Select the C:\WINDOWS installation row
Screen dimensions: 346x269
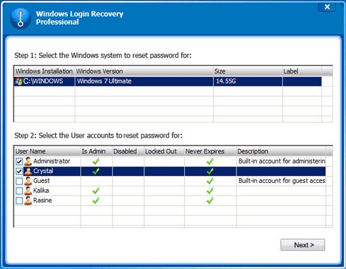(x=168, y=81)
